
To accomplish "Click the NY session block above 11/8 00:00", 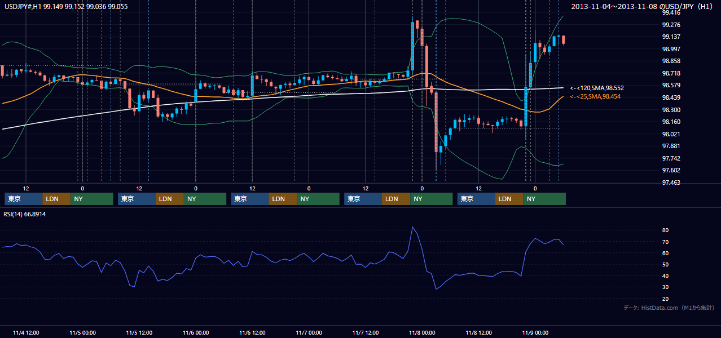I will [x=432, y=199].
